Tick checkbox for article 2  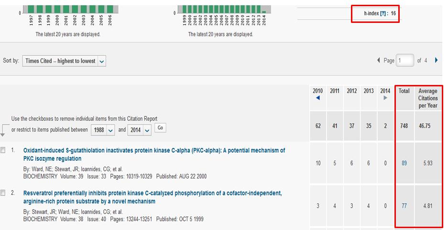(x=3, y=193)
